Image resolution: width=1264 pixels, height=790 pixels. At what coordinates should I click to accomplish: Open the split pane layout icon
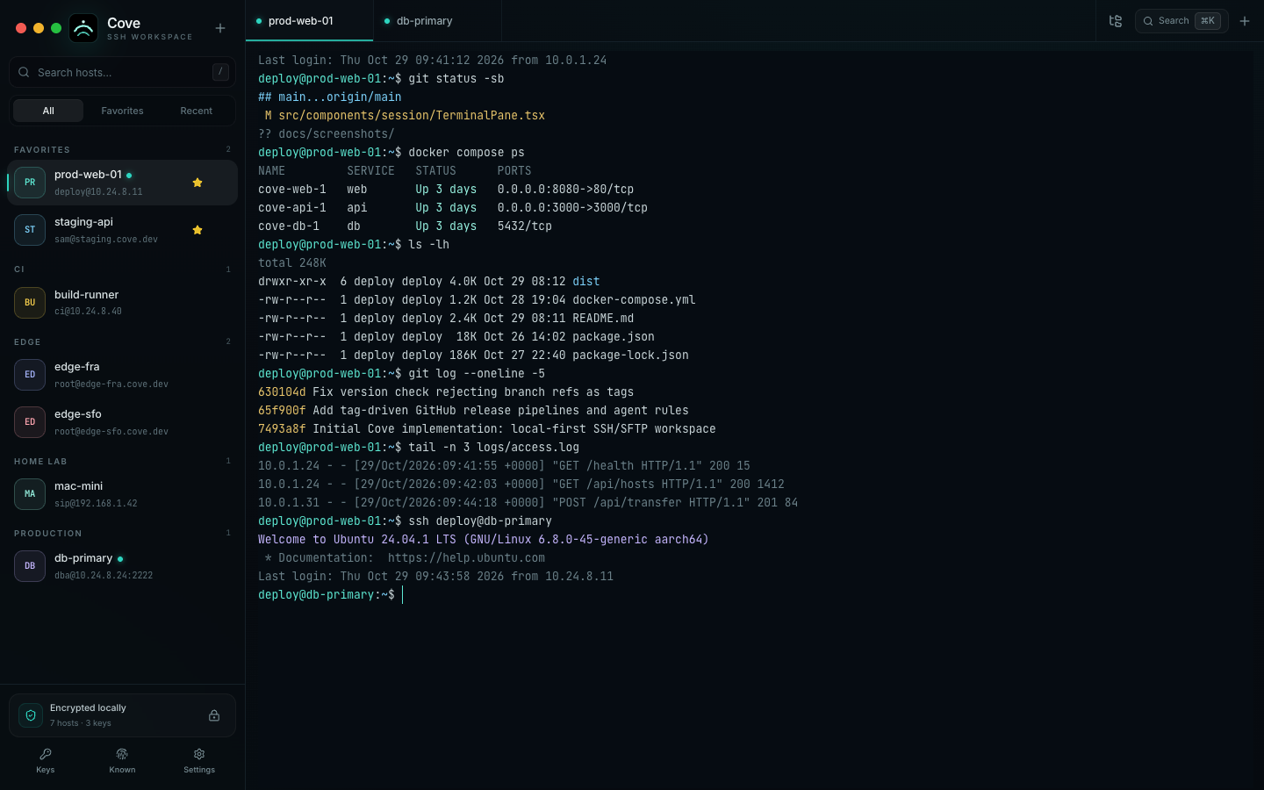pos(1116,21)
